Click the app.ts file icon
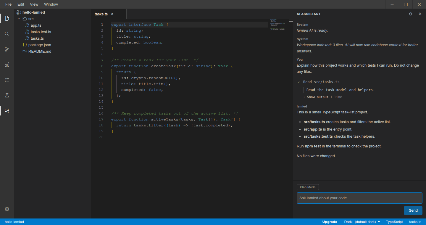Viewport: 426px width, 225px height. pyautogui.click(x=27, y=25)
